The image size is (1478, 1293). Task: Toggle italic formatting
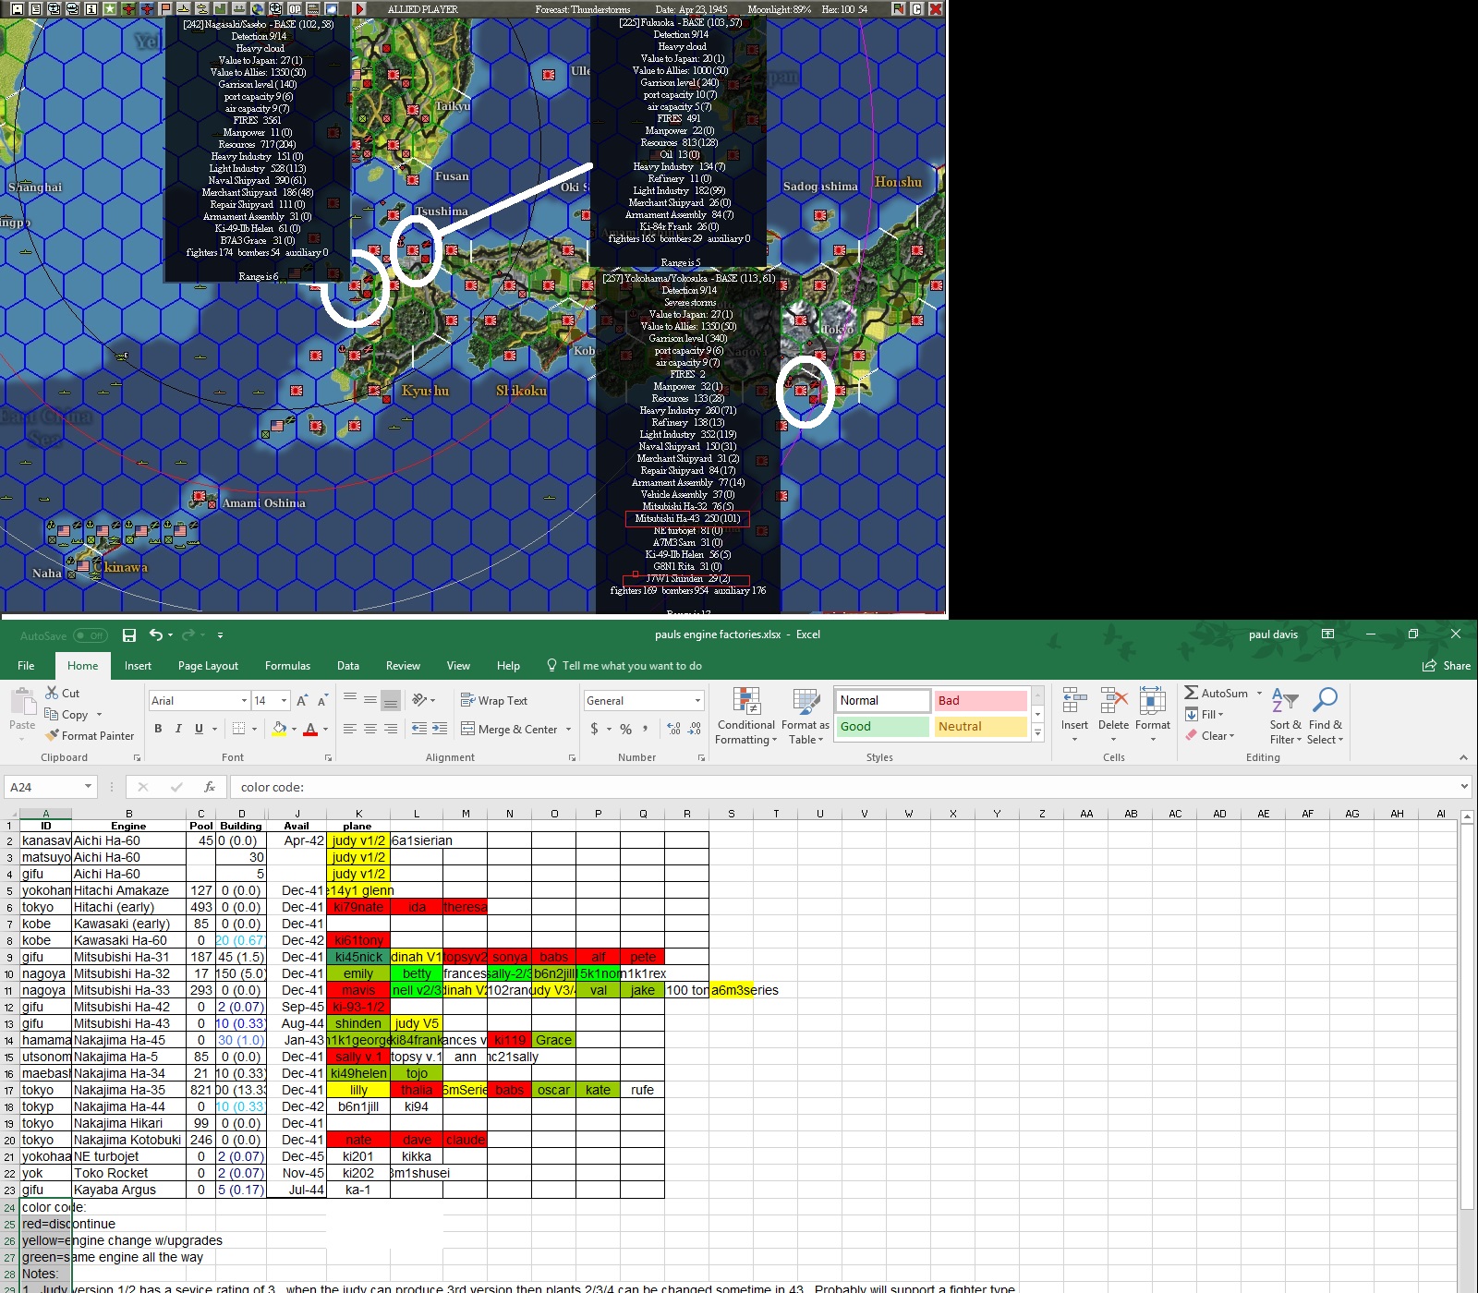[x=178, y=729]
